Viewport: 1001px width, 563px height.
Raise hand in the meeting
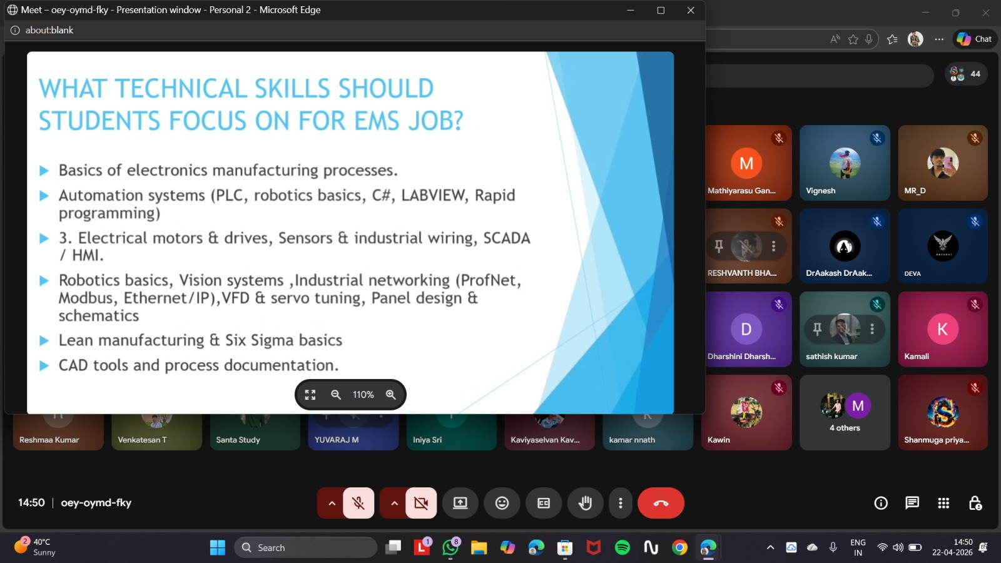(585, 503)
